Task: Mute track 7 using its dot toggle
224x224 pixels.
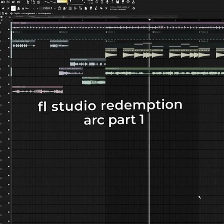Action: (x=9, y=84)
